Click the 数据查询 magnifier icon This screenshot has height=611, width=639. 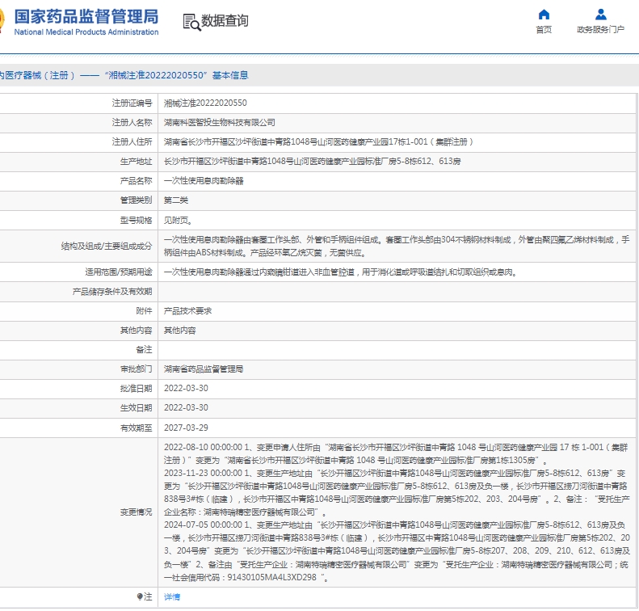[x=191, y=22]
